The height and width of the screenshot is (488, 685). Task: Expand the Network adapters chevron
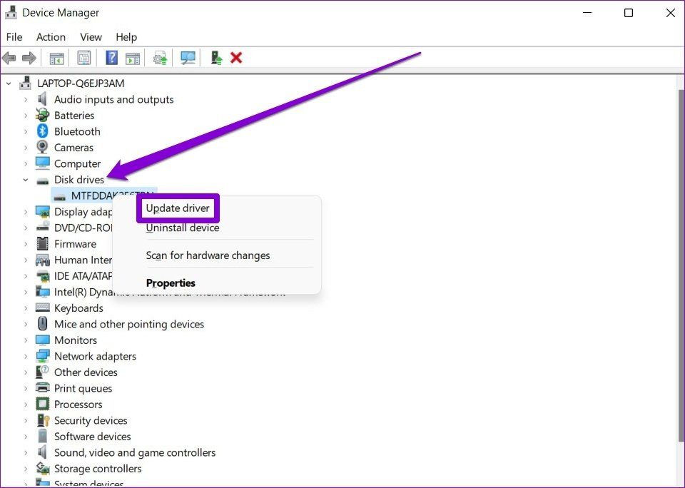(x=26, y=356)
